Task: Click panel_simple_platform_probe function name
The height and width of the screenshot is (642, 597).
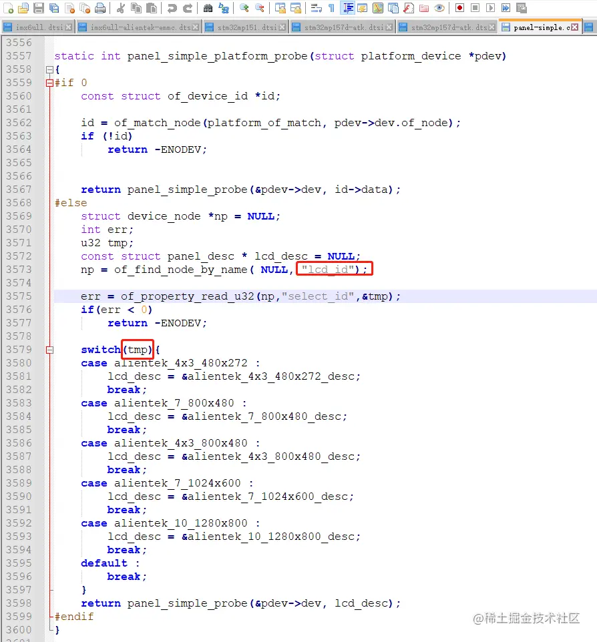Action: 217,56
